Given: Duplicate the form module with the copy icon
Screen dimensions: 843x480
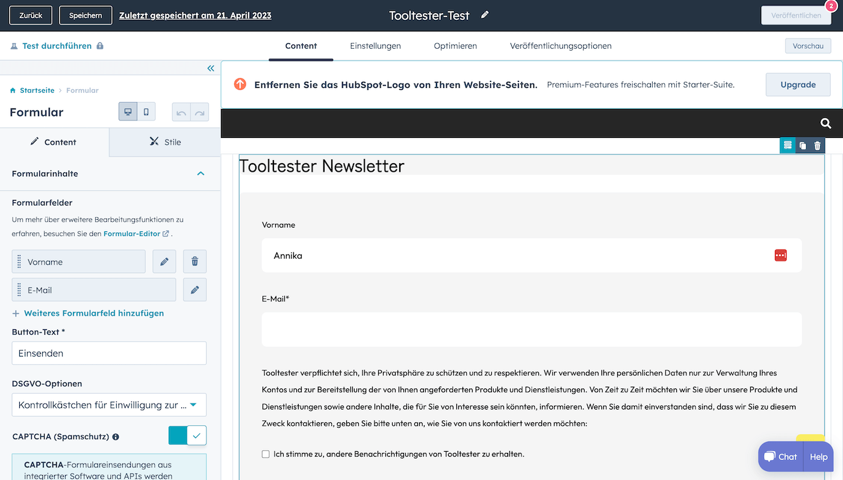Looking at the screenshot, I should pyautogui.click(x=803, y=146).
